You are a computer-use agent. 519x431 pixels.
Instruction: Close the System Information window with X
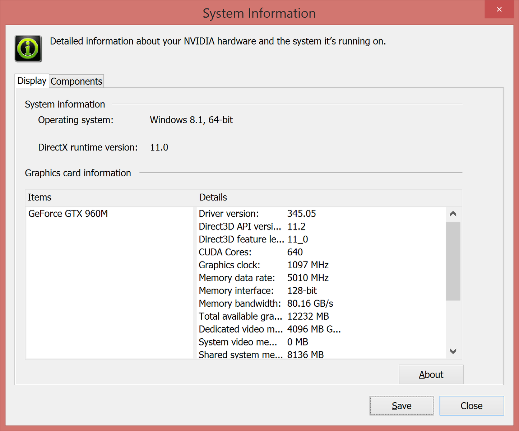point(499,10)
